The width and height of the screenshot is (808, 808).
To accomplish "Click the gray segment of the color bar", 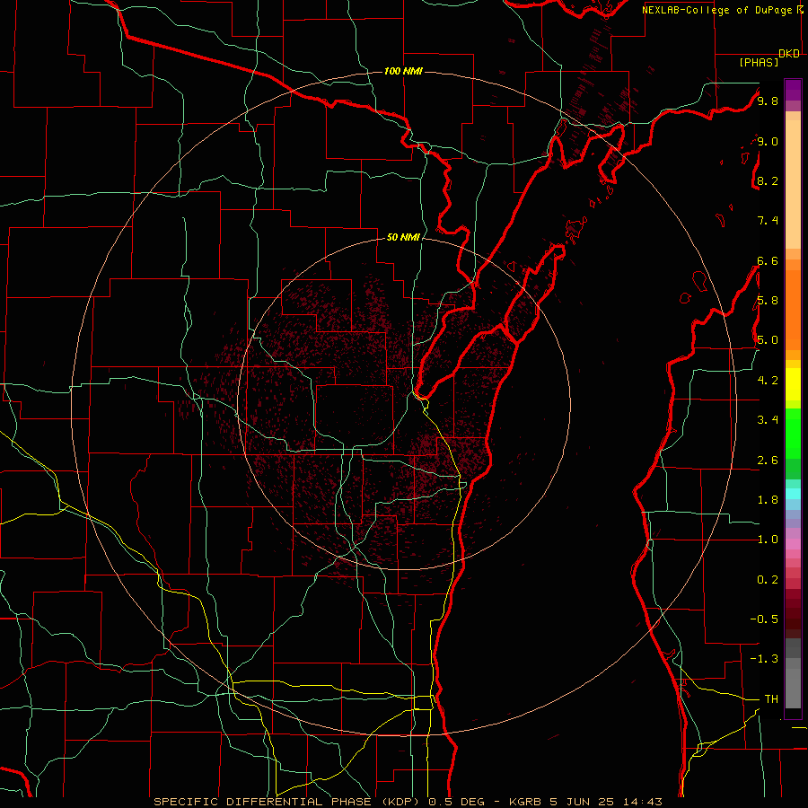I will pos(793,672).
